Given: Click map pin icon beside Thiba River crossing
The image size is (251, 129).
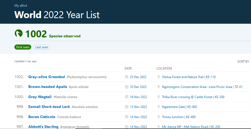Looking at the screenshot, I should pos(159,97).
